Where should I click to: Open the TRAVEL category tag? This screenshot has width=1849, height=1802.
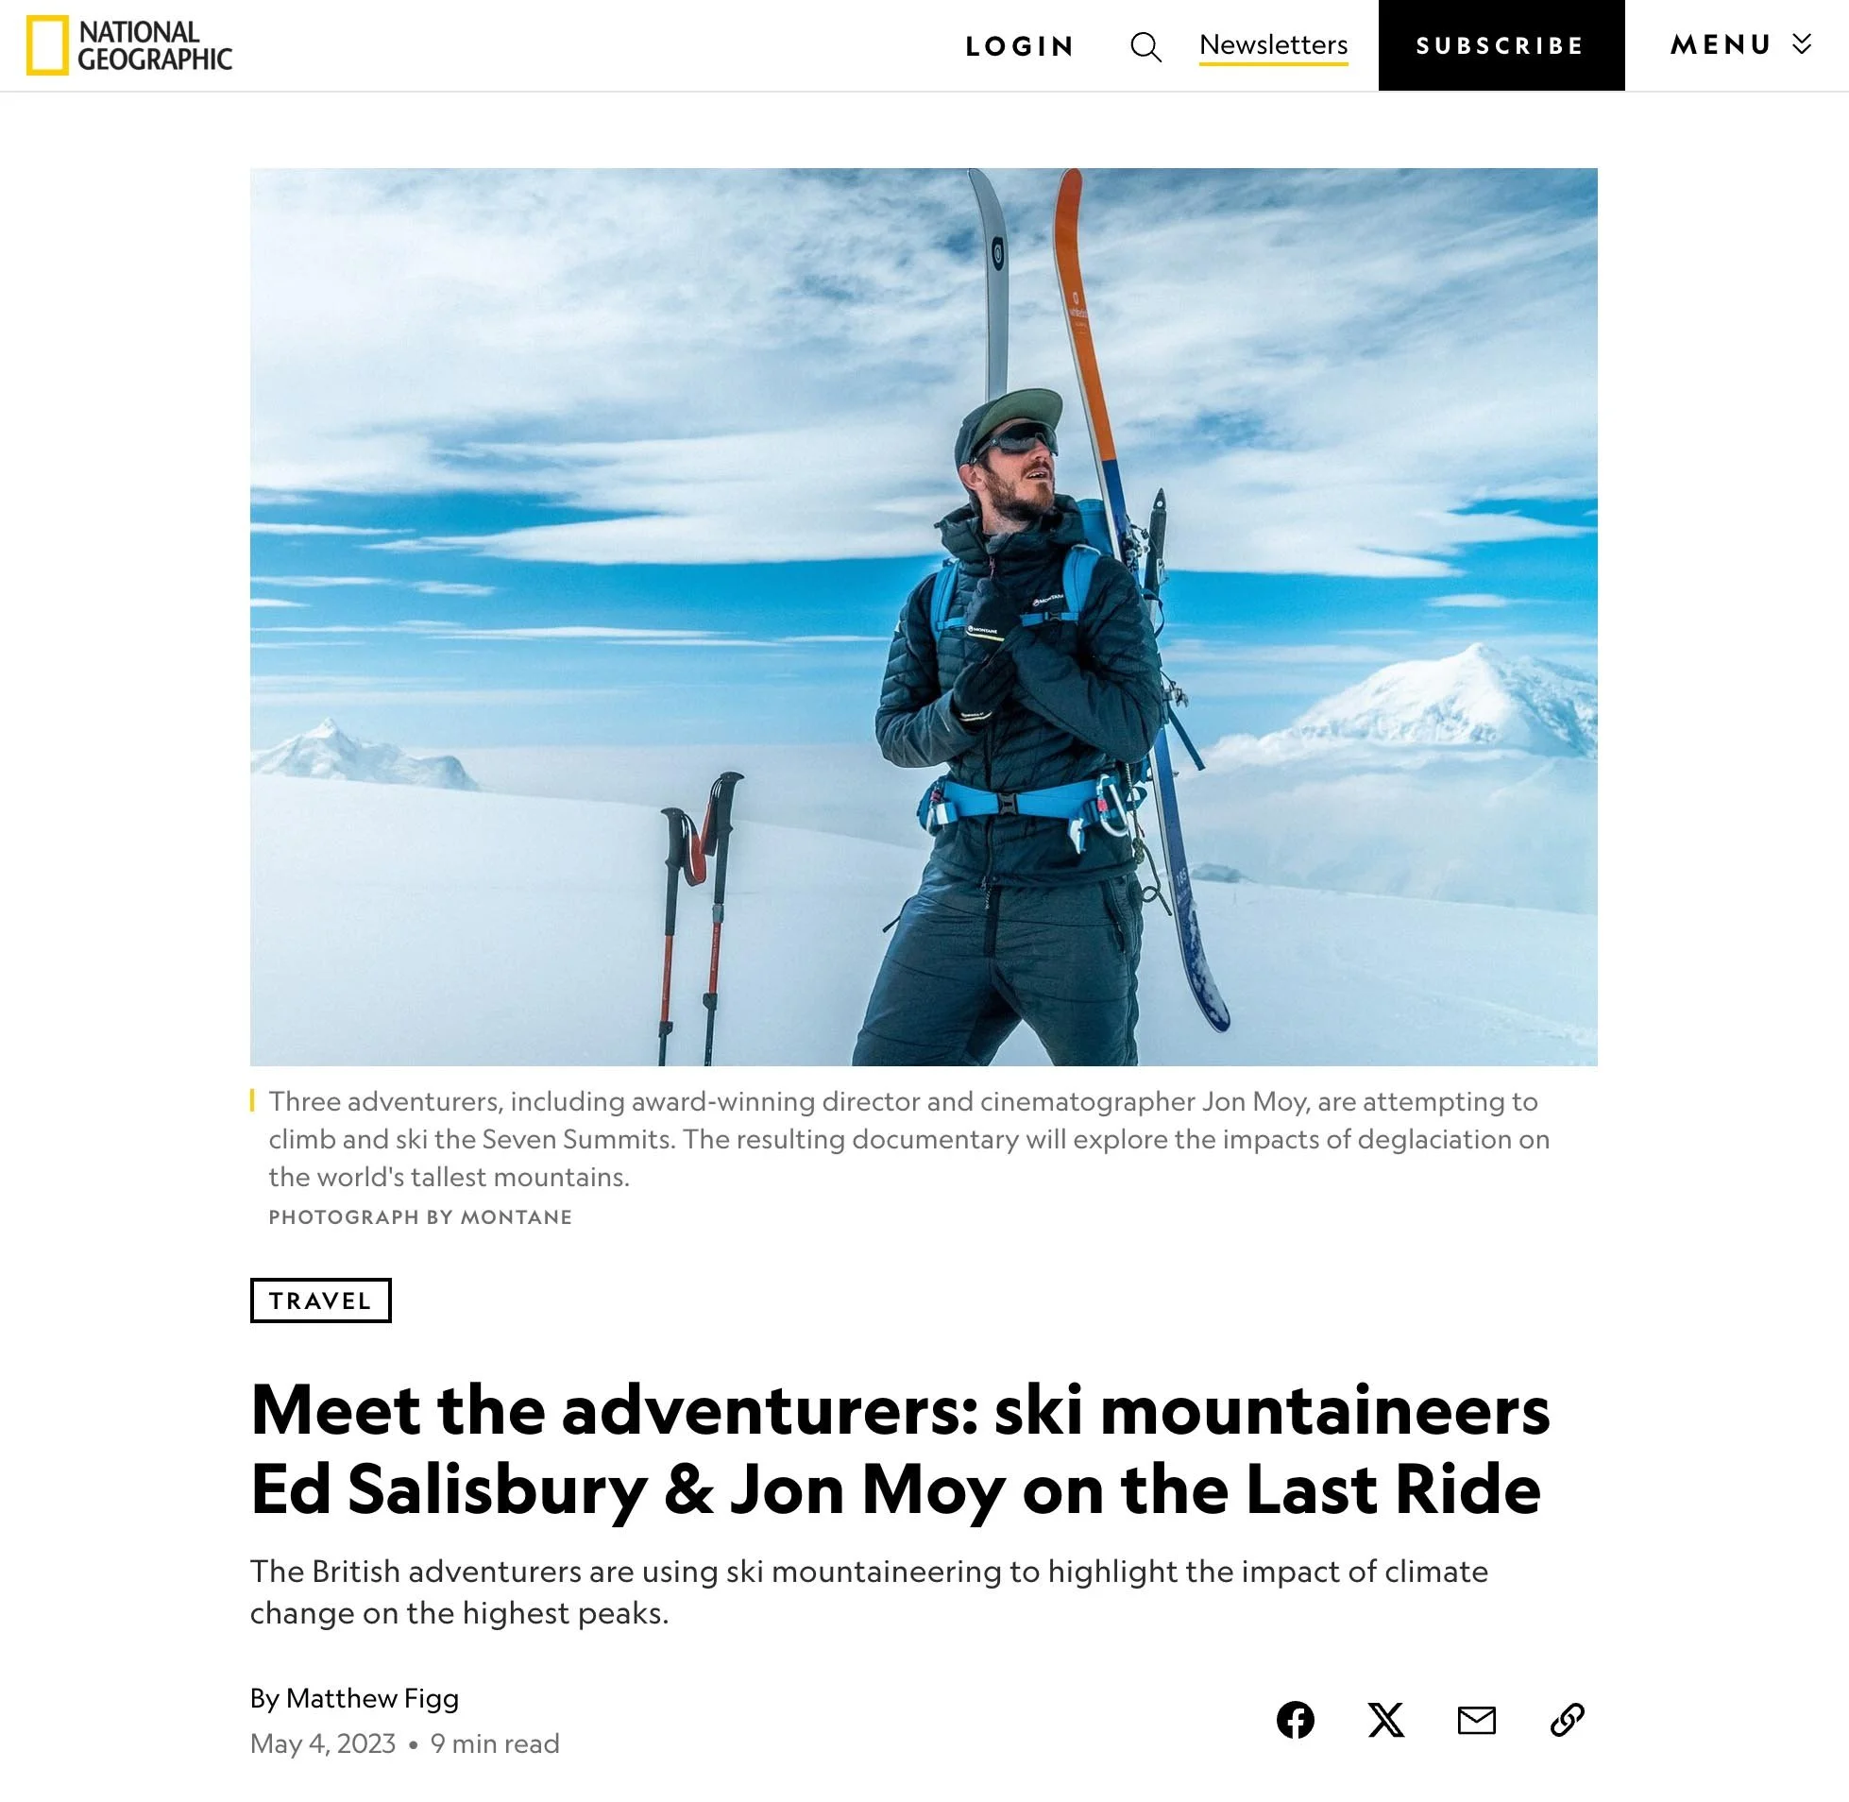point(321,1300)
